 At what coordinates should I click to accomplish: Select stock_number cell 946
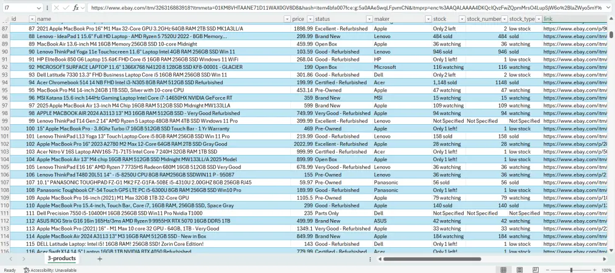point(486,52)
